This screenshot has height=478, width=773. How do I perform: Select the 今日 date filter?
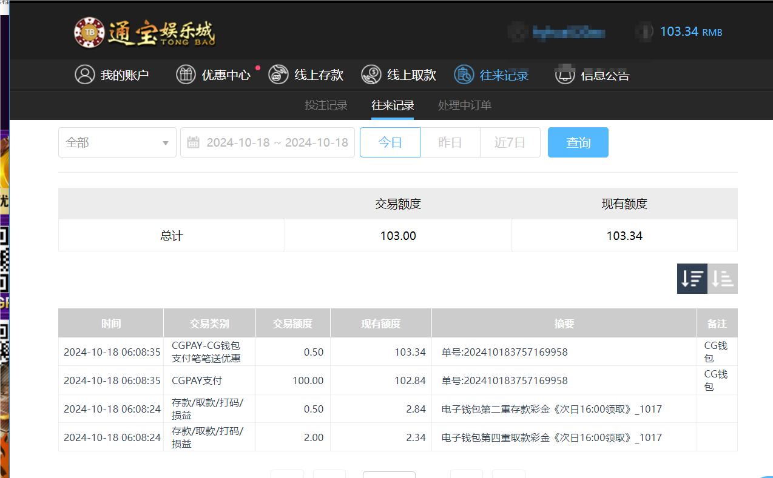(x=390, y=142)
